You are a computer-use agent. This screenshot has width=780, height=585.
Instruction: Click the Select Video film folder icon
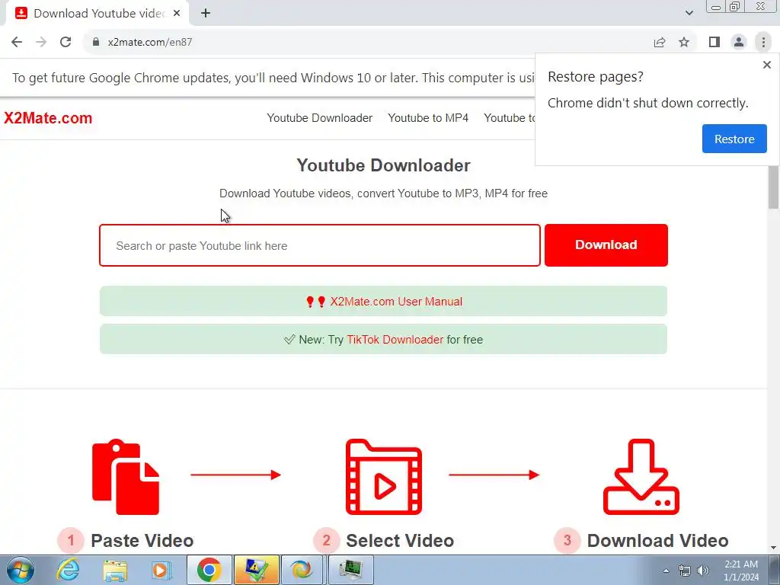pyautogui.click(x=384, y=477)
